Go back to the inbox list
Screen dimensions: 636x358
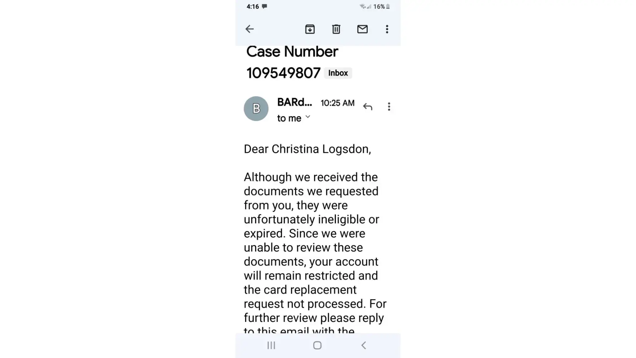[249, 29]
